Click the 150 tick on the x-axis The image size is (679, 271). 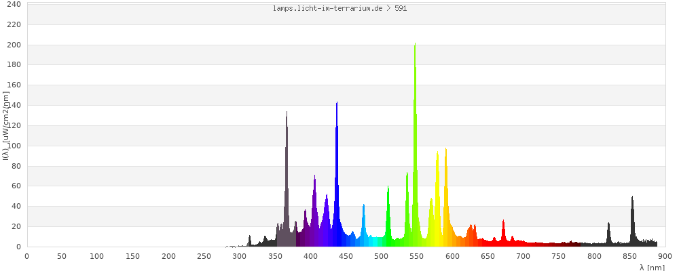pyautogui.click(x=133, y=255)
